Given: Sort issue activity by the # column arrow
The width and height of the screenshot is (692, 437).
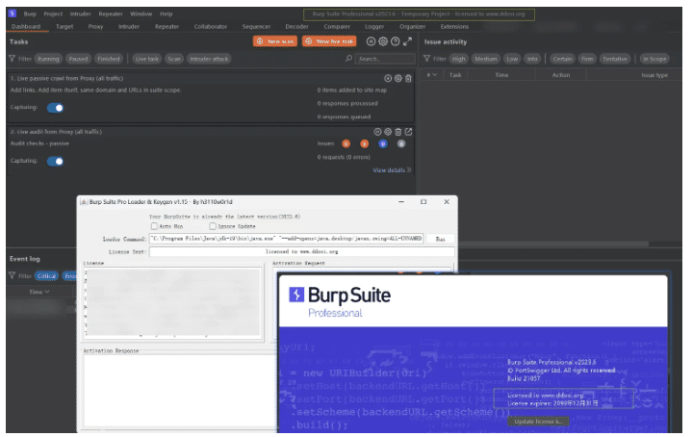Looking at the screenshot, I should point(434,75).
